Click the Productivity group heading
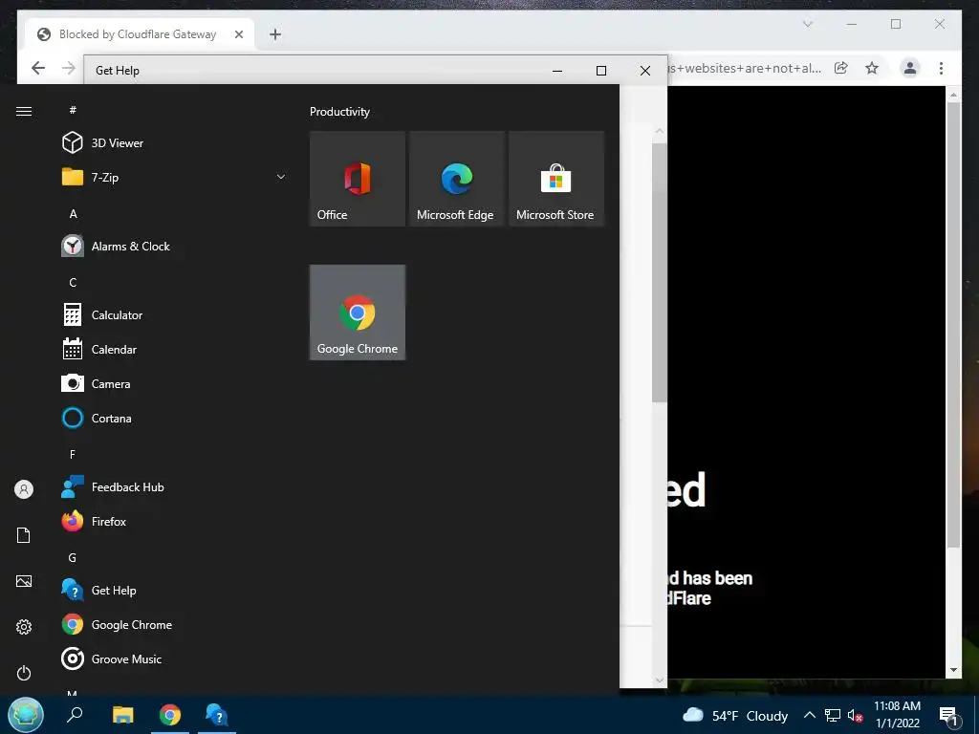This screenshot has height=734, width=979. (339, 112)
